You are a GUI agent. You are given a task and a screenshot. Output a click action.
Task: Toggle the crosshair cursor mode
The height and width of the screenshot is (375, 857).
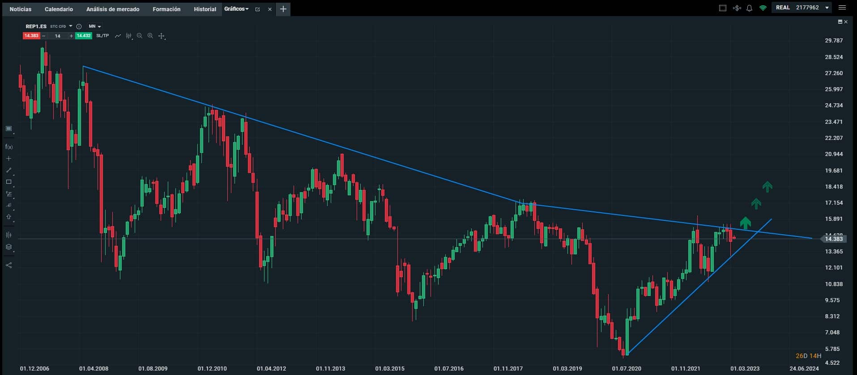[161, 36]
